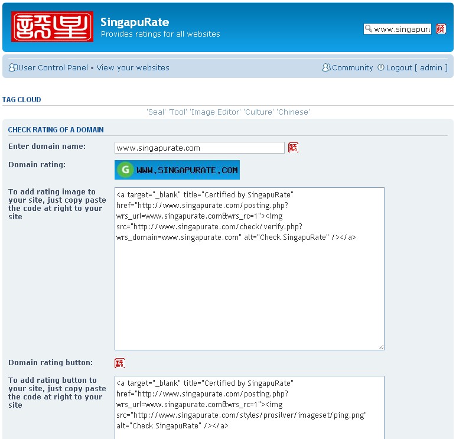The image size is (456, 439).
Task: Select the 'Chinese' tag
Action: [x=293, y=112]
